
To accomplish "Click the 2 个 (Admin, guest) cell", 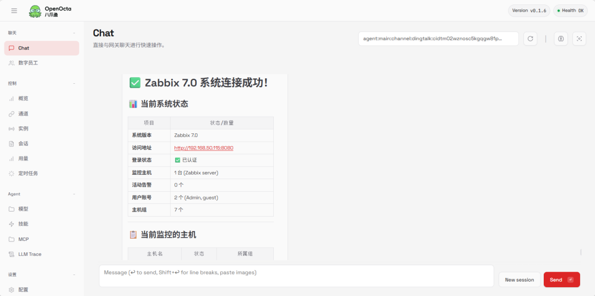I will pos(222,198).
